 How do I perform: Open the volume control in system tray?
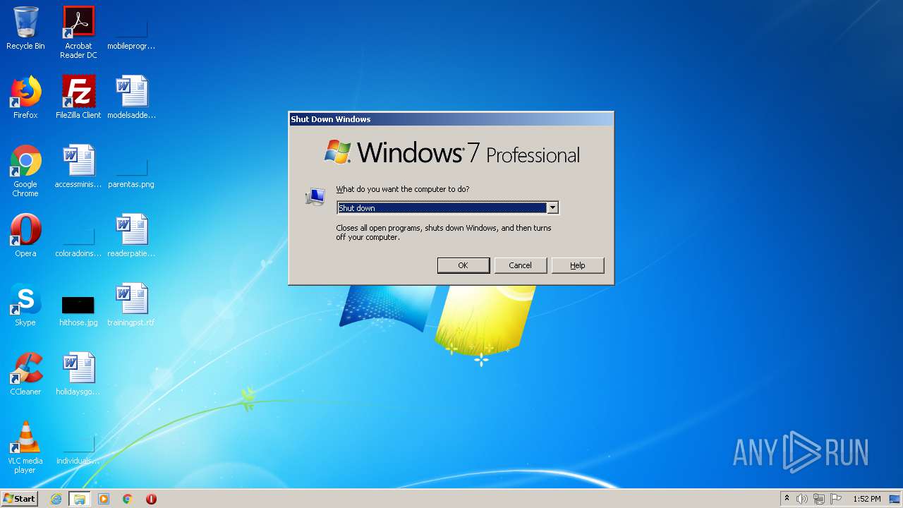click(x=802, y=499)
